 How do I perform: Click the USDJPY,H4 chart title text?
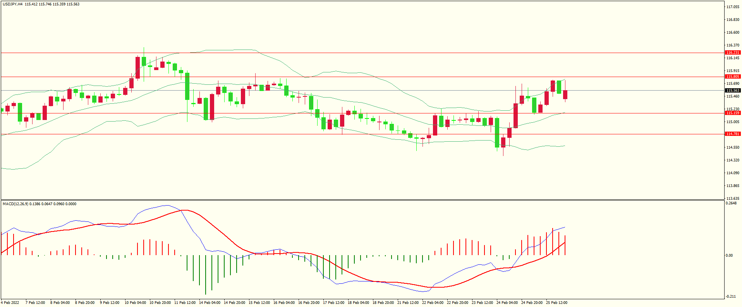pos(13,4)
